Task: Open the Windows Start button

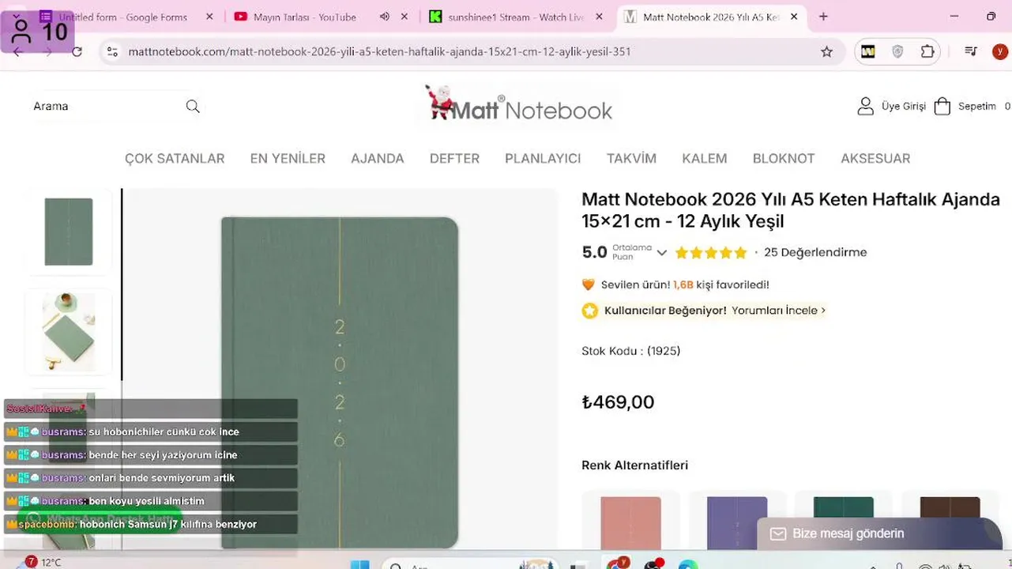Action: point(359,564)
